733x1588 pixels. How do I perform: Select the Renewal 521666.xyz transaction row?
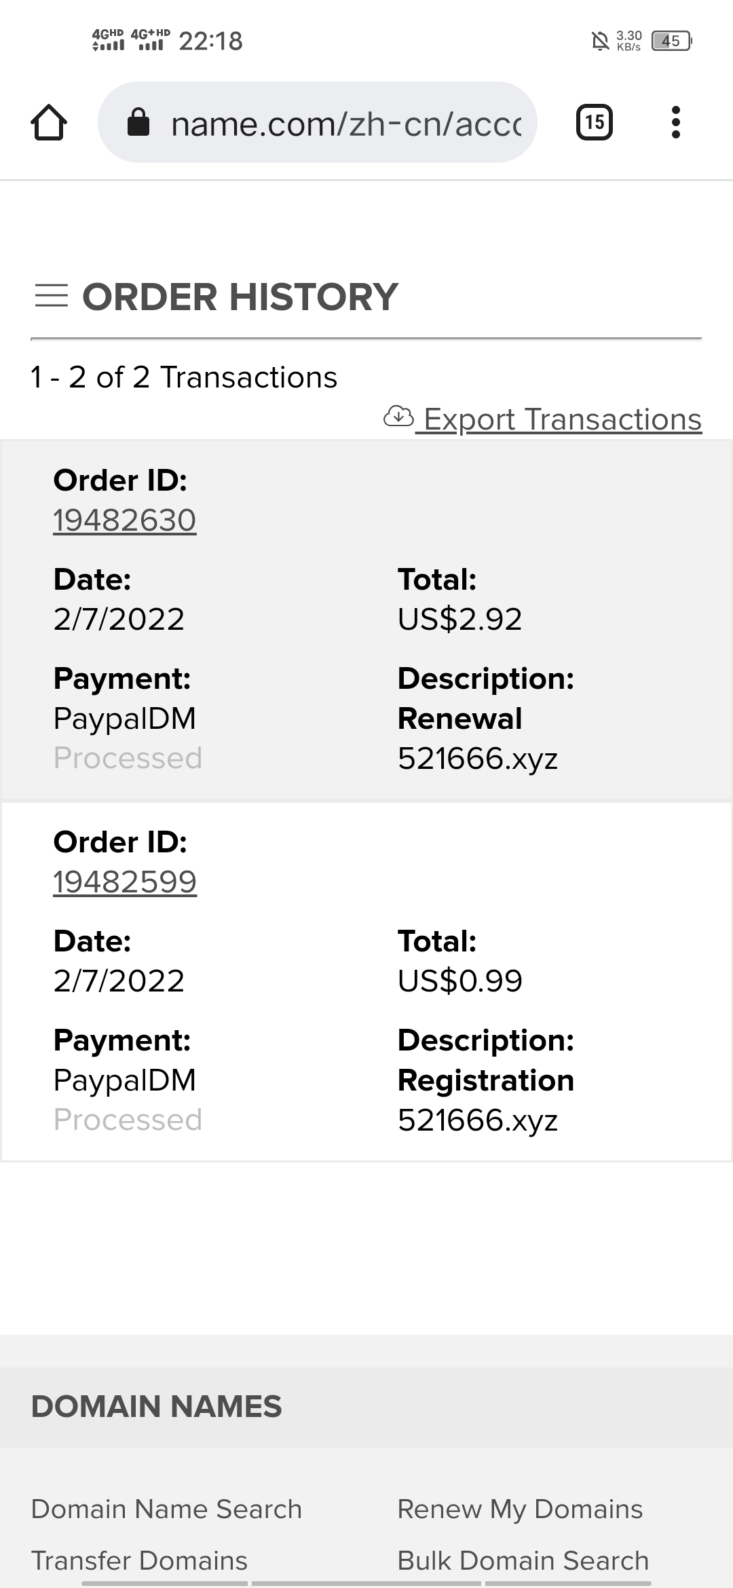click(366, 620)
